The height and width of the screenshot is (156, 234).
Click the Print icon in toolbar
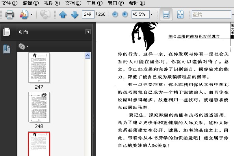10,15
